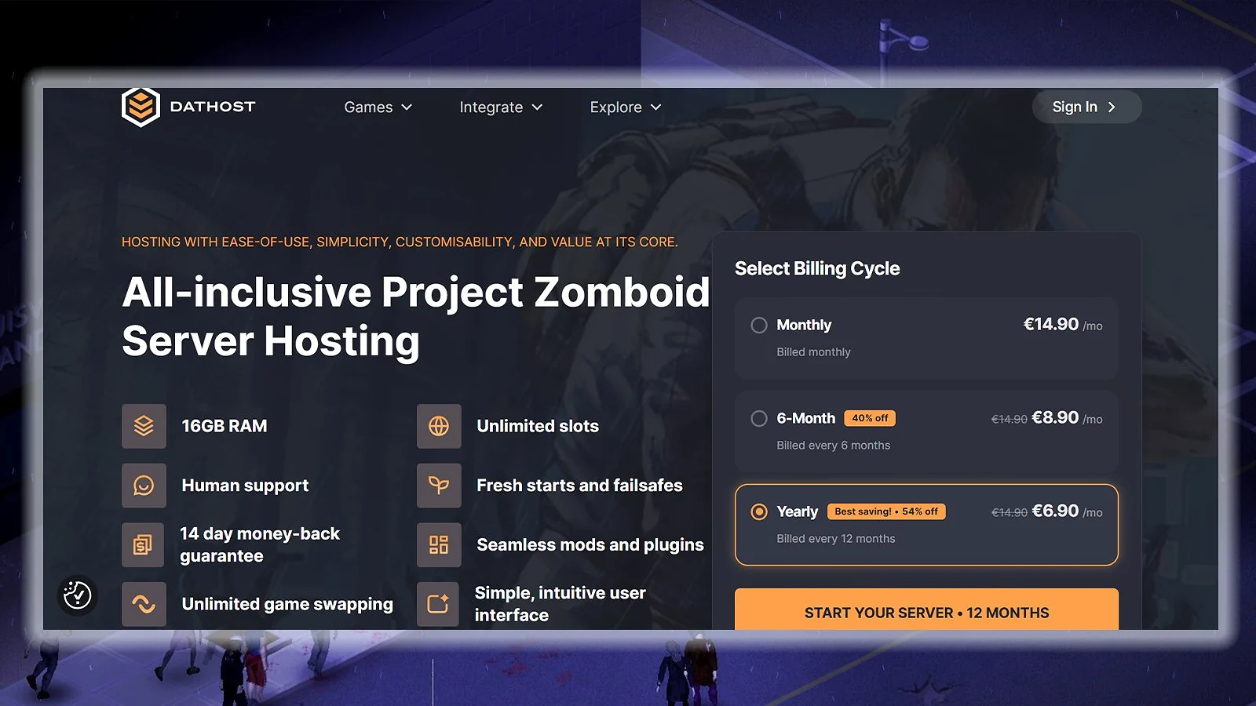Viewport: 1256px width, 706px height.
Task: Click the 'Billed every 12 months' text
Action: tap(836, 539)
